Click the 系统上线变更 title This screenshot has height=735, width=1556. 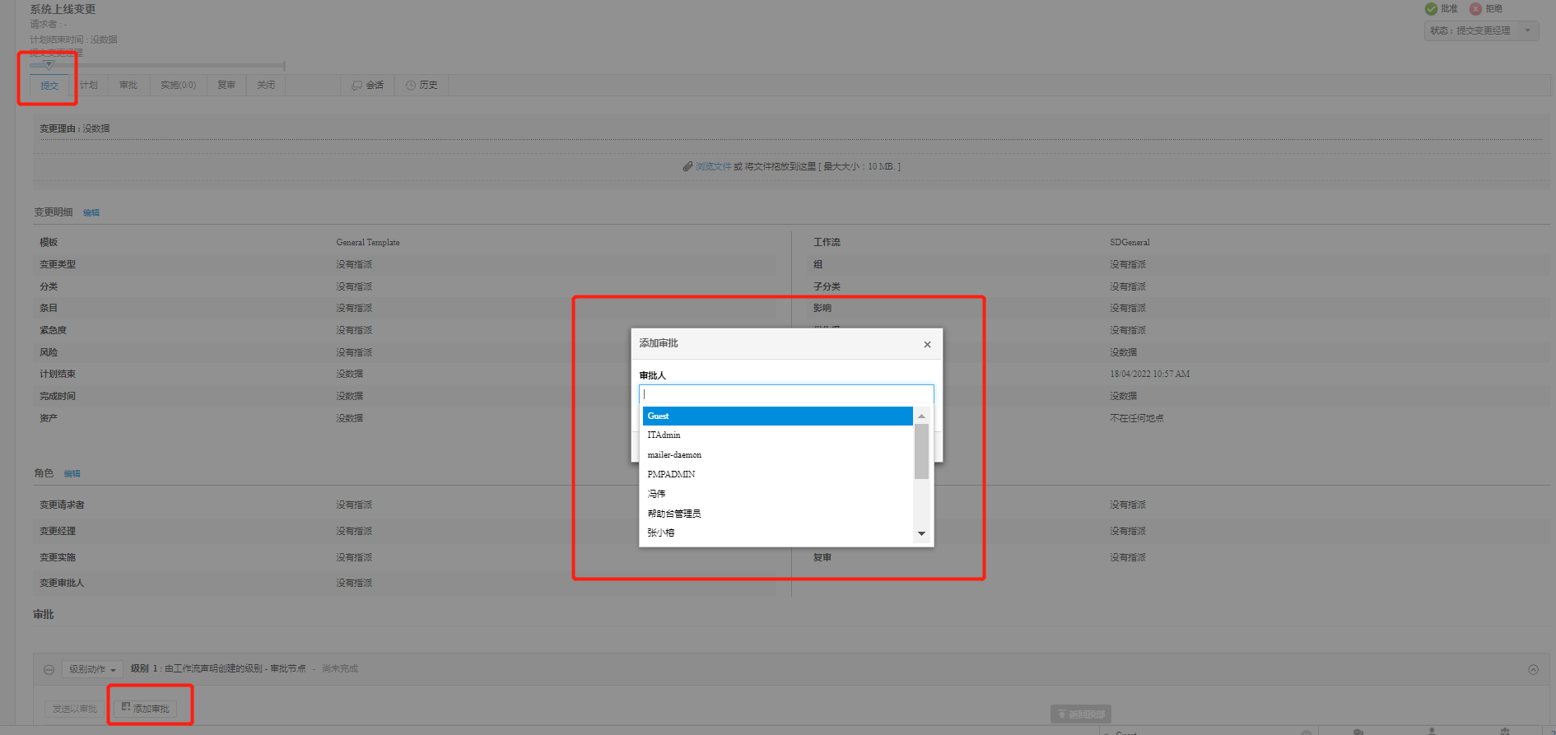coord(63,10)
